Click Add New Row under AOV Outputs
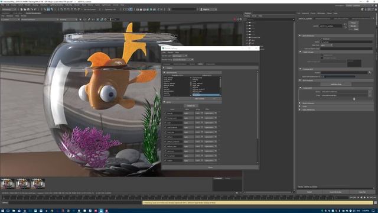 [336, 84]
